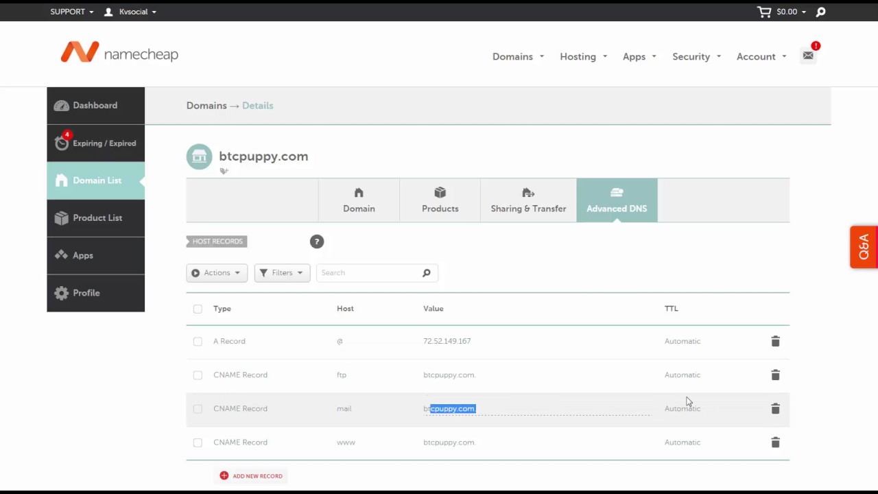
Task: Open the shopping cart icon
Action: [x=764, y=12]
